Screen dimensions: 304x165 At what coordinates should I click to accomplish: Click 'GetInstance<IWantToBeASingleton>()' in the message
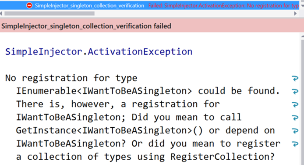110,131
